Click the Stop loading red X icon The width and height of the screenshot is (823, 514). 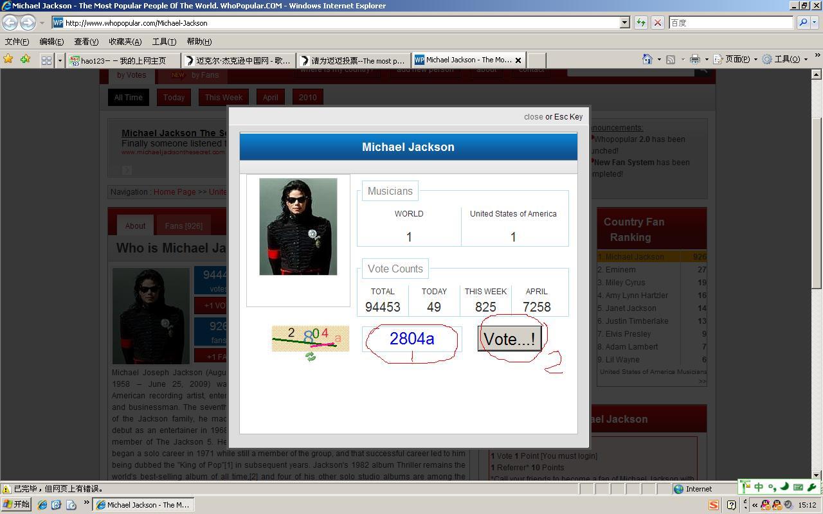[657, 22]
